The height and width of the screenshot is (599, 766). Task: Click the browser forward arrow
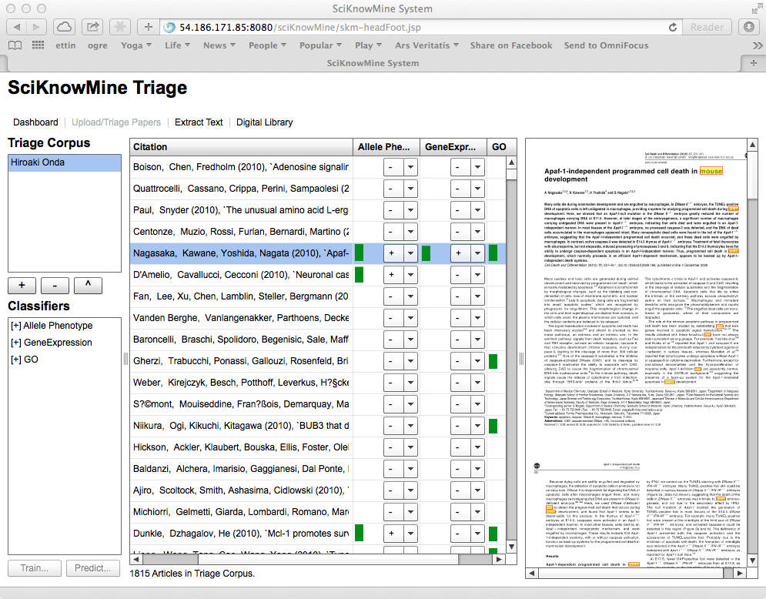(x=36, y=27)
